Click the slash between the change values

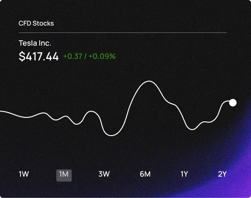coord(85,57)
